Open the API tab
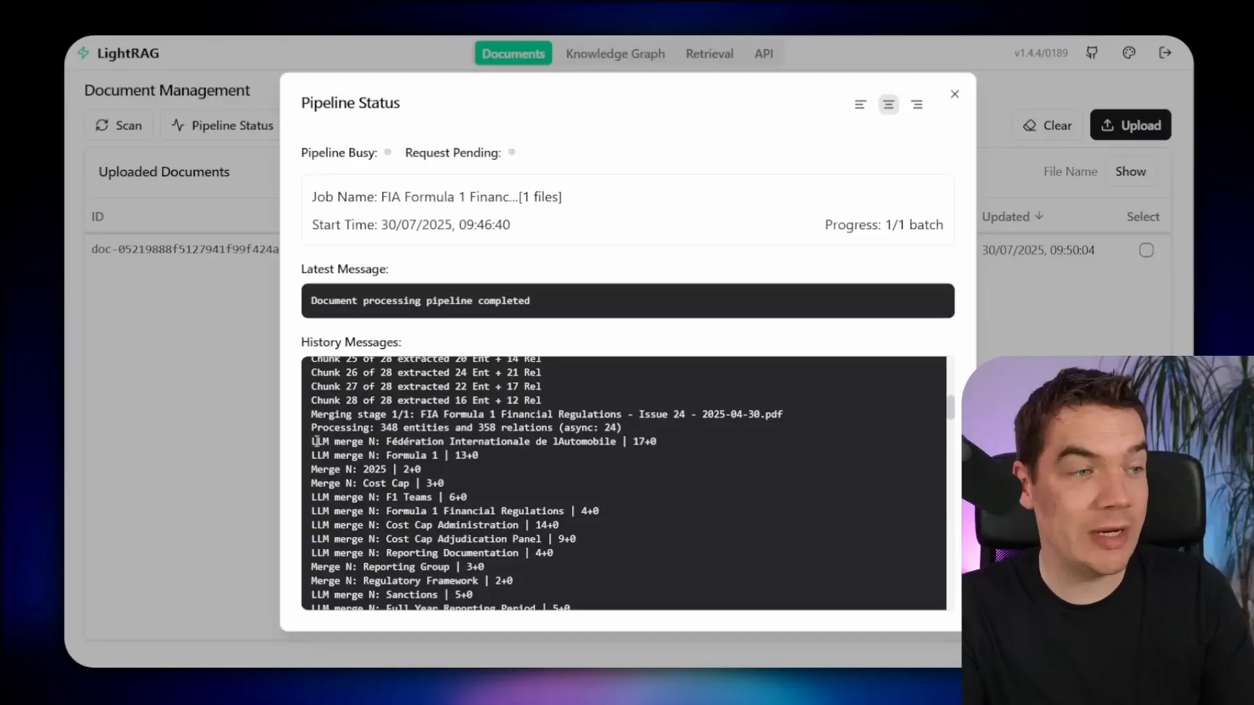The image size is (1254, 705). 764,54
